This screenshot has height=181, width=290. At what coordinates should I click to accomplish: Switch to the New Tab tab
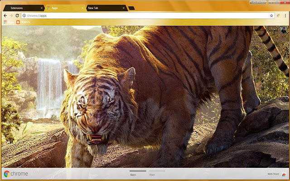(107, 8)
